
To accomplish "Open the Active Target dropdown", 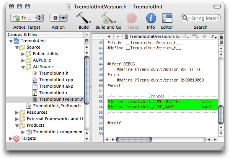I will click(27, 18).
